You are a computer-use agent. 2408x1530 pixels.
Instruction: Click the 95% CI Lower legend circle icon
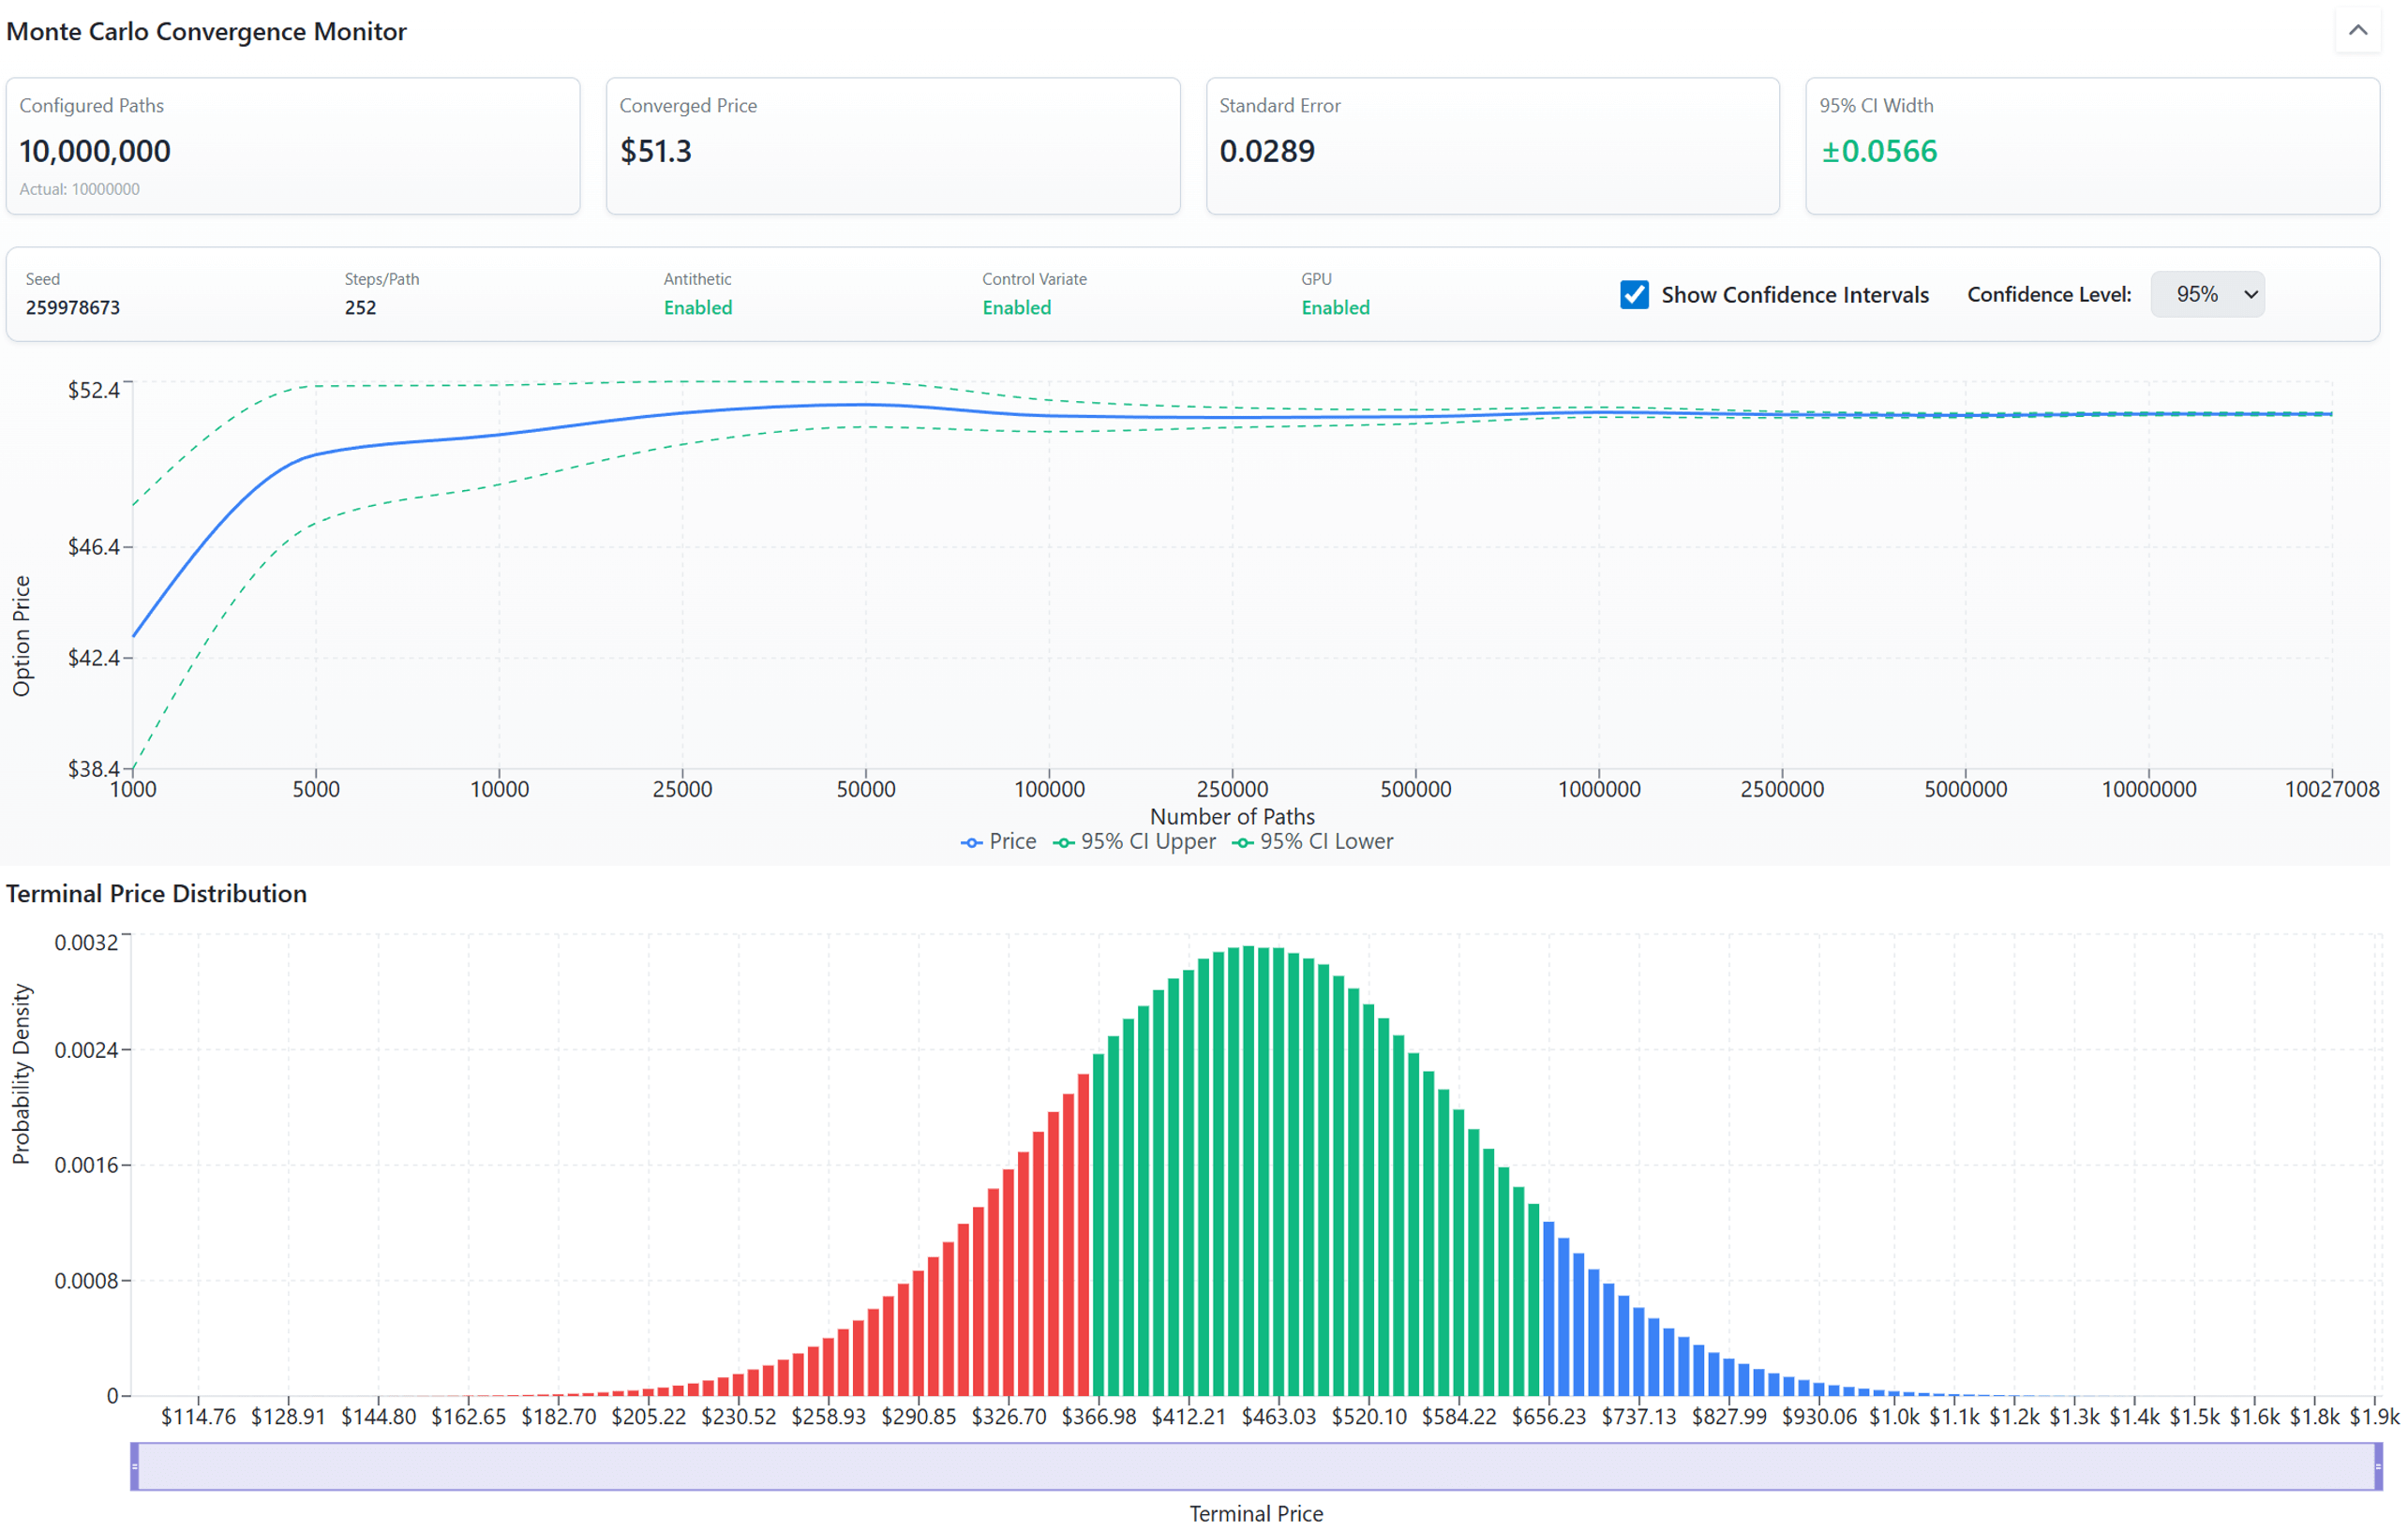tap(1242, 840)
